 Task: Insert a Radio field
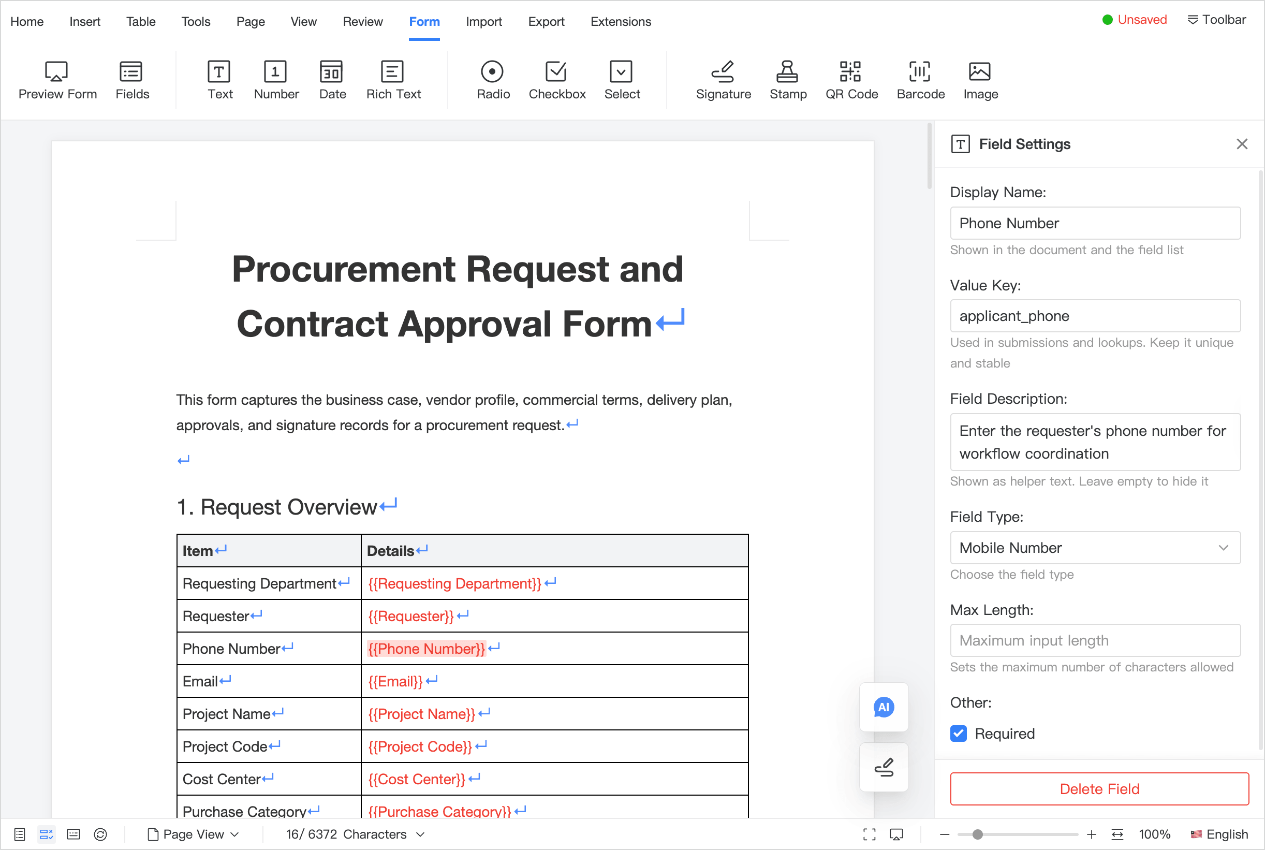(493, 80)
